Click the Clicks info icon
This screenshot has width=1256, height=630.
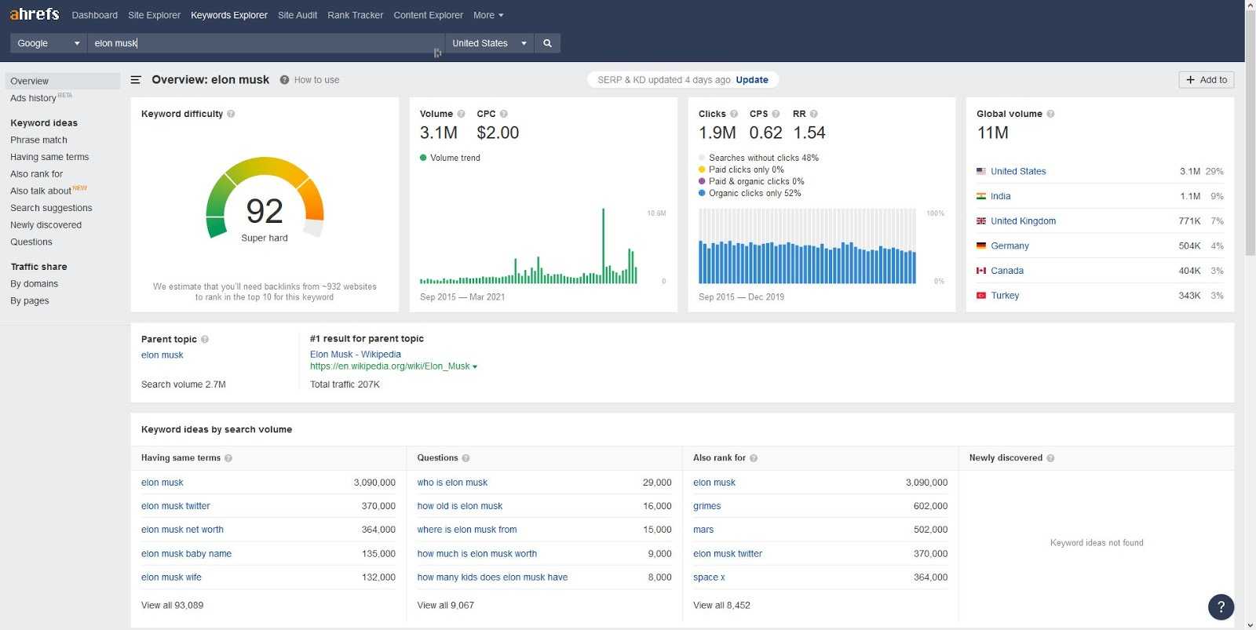tap(734, 114)
